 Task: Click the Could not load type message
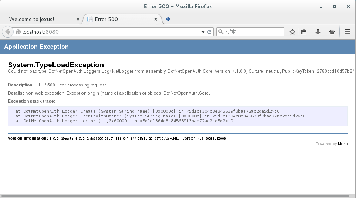tap(181, 71)
